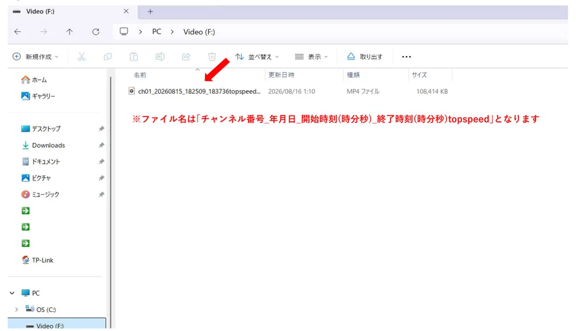This screenshot has width=576, height=331.
Task: Open the 新規作成 (New) menu
Action: click(x=36, y=57)
